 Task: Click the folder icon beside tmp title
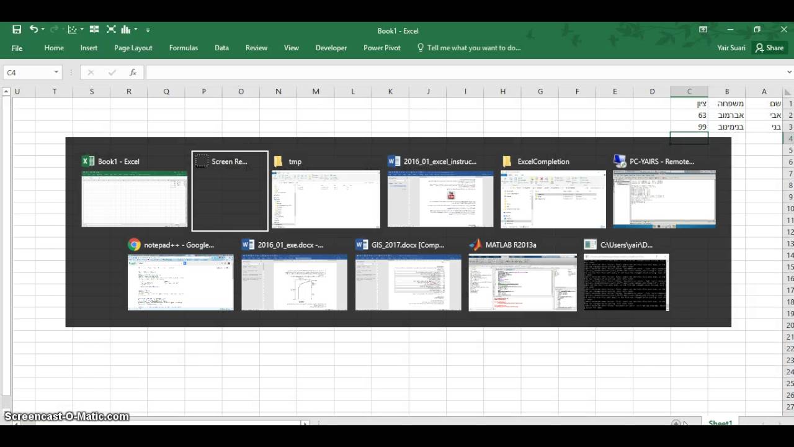[278, 161]
